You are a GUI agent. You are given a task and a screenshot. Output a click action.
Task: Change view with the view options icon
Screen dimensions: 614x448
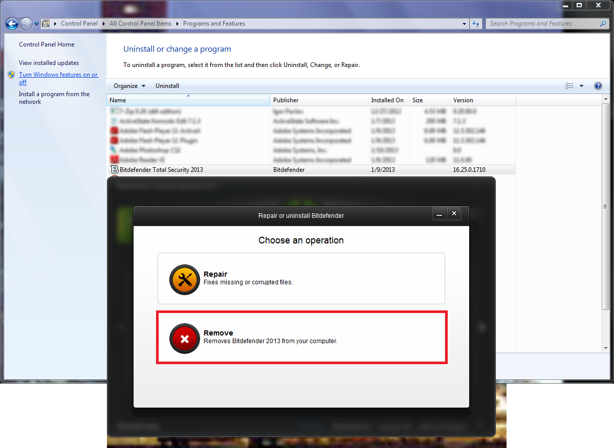pyautogui.click(x=569, y=86)
